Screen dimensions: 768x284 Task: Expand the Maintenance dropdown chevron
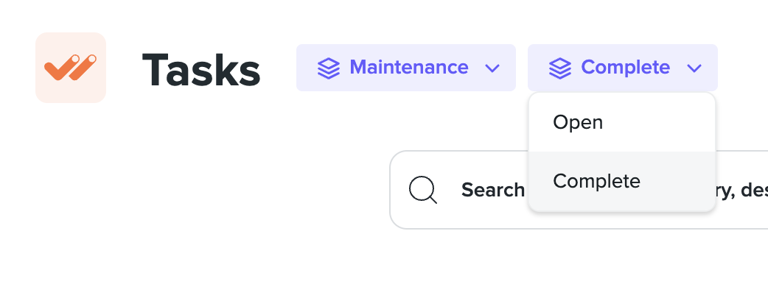(492, 68)
